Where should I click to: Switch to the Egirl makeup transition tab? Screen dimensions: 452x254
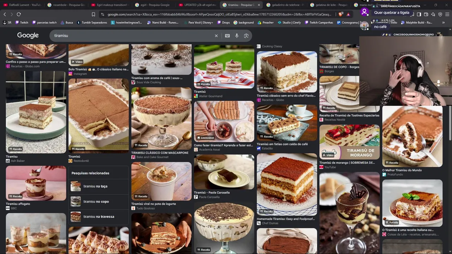109,5
